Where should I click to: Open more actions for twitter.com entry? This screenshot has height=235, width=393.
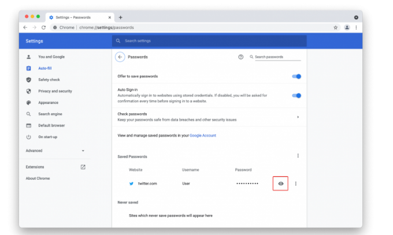point(296,184)
